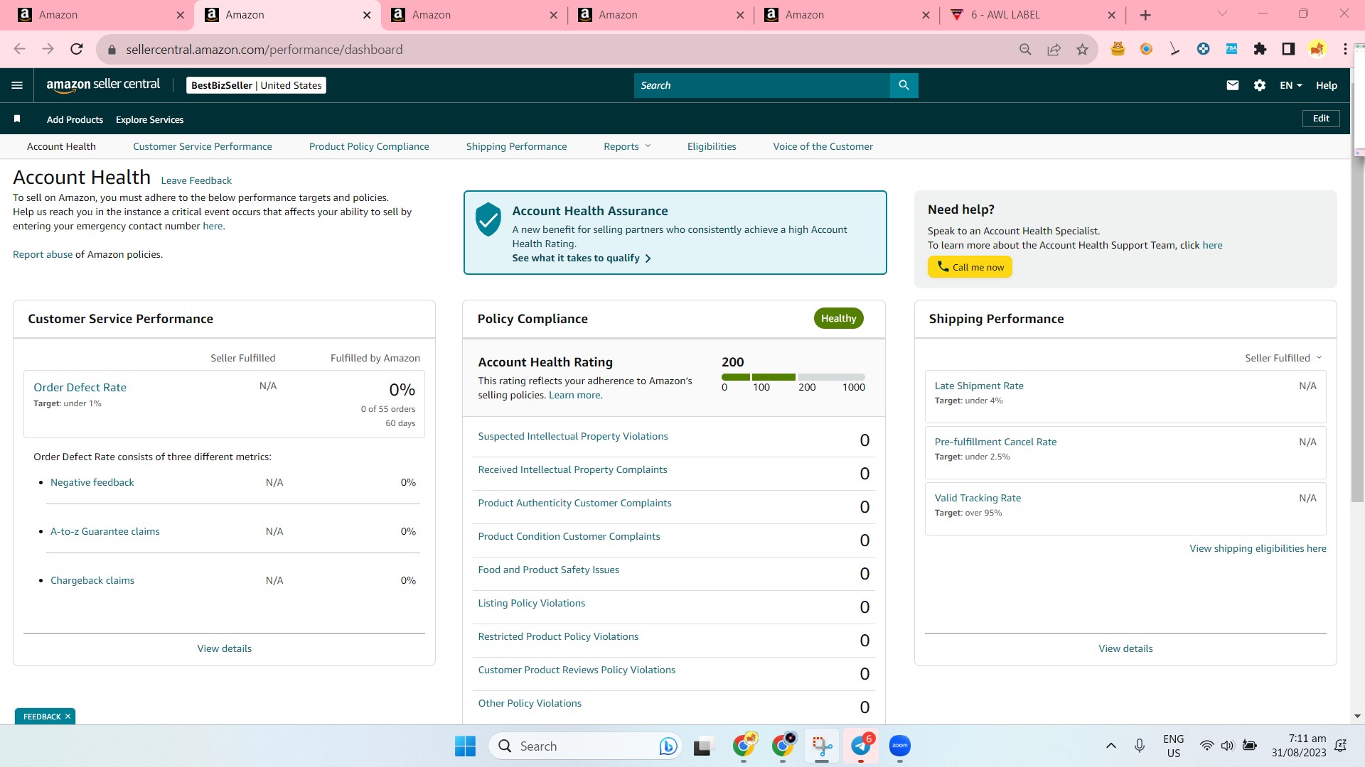The image size is (1365, 767).
Task: Click the bookmark flag icon
Action: (x=17, y=119)
